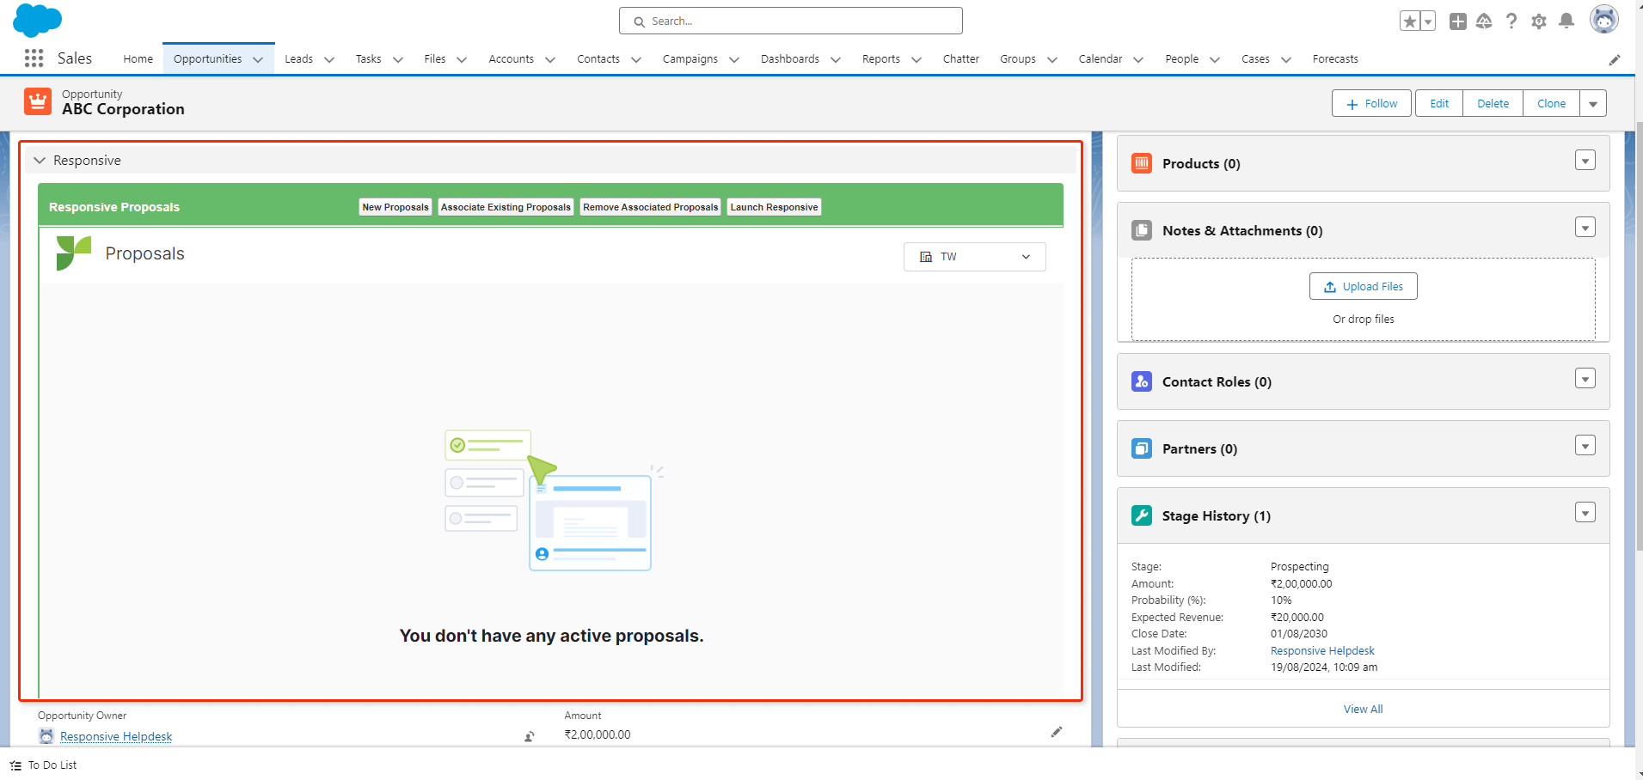1643x780 pixels.
Task: Open Notes & Attachments actions dropdown
Action: [1585, 228]
